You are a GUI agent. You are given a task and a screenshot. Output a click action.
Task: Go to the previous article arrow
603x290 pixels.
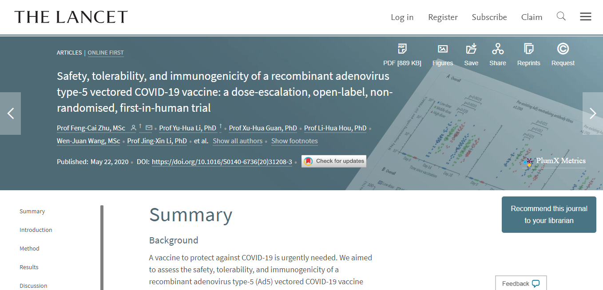pos(11,114)
